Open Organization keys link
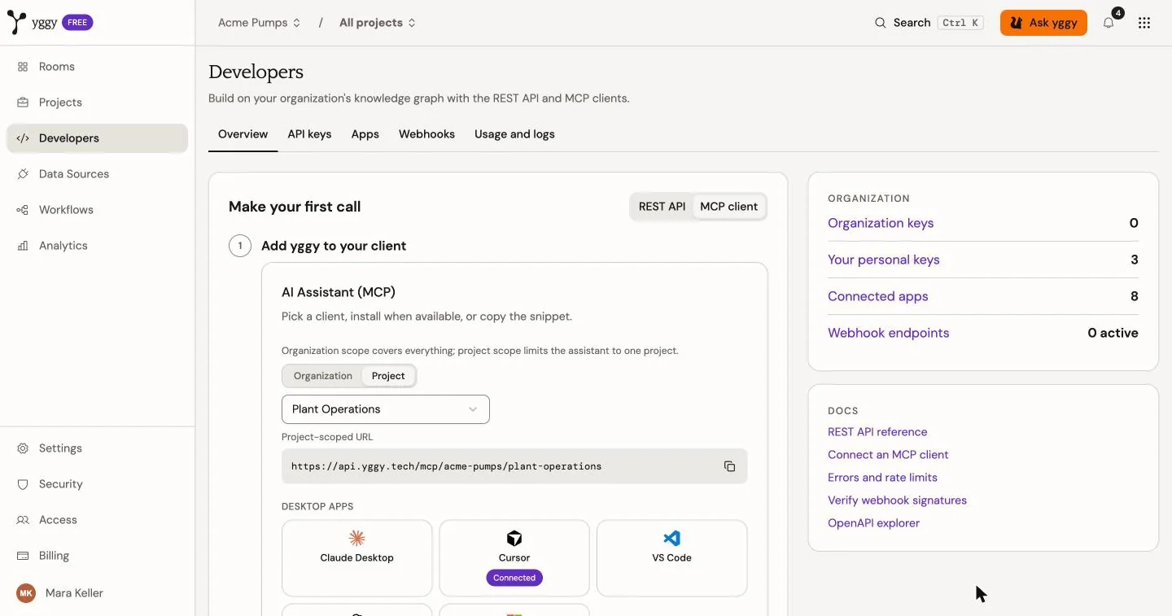 click(881, 223)
